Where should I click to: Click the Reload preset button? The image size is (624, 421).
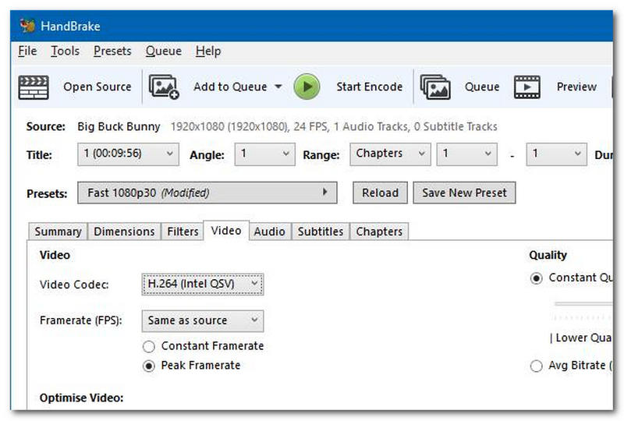tap(380, 193)
